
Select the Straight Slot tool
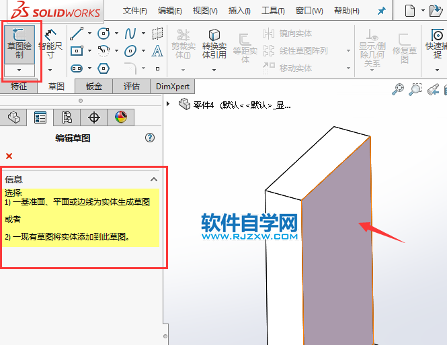pos(77,68)
